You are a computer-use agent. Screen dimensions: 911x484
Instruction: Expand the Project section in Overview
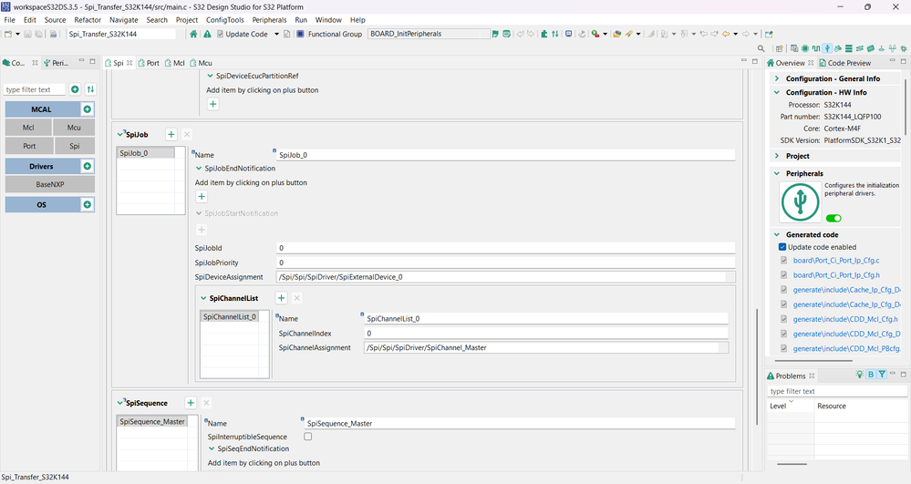click(x=777, y=156)
